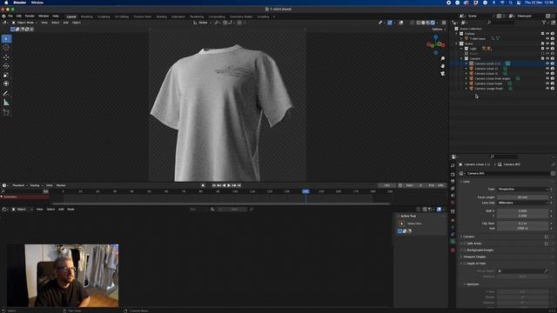Image resolution: width=557 pixels, height=313 pixels.
Task: Click the play animation button
Action: (x=229, y=185)
